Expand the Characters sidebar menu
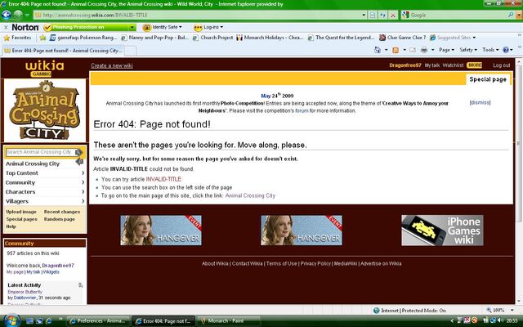Image resolution: width=523 pixels, height=327 pixels. pos(45,192)
